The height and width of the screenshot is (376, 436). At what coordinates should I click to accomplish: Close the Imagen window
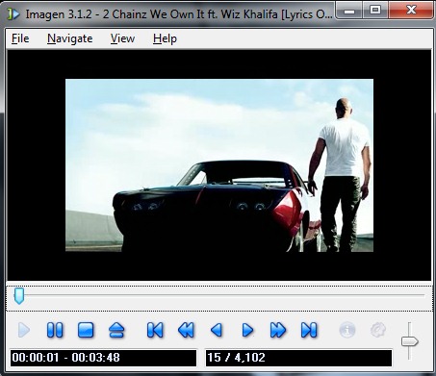click(411, 11)
